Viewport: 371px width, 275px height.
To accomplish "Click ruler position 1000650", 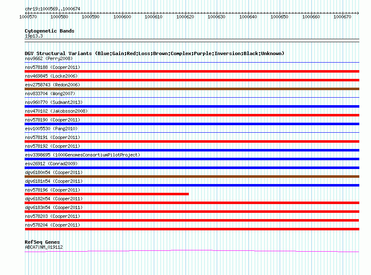I will point(279,17).
